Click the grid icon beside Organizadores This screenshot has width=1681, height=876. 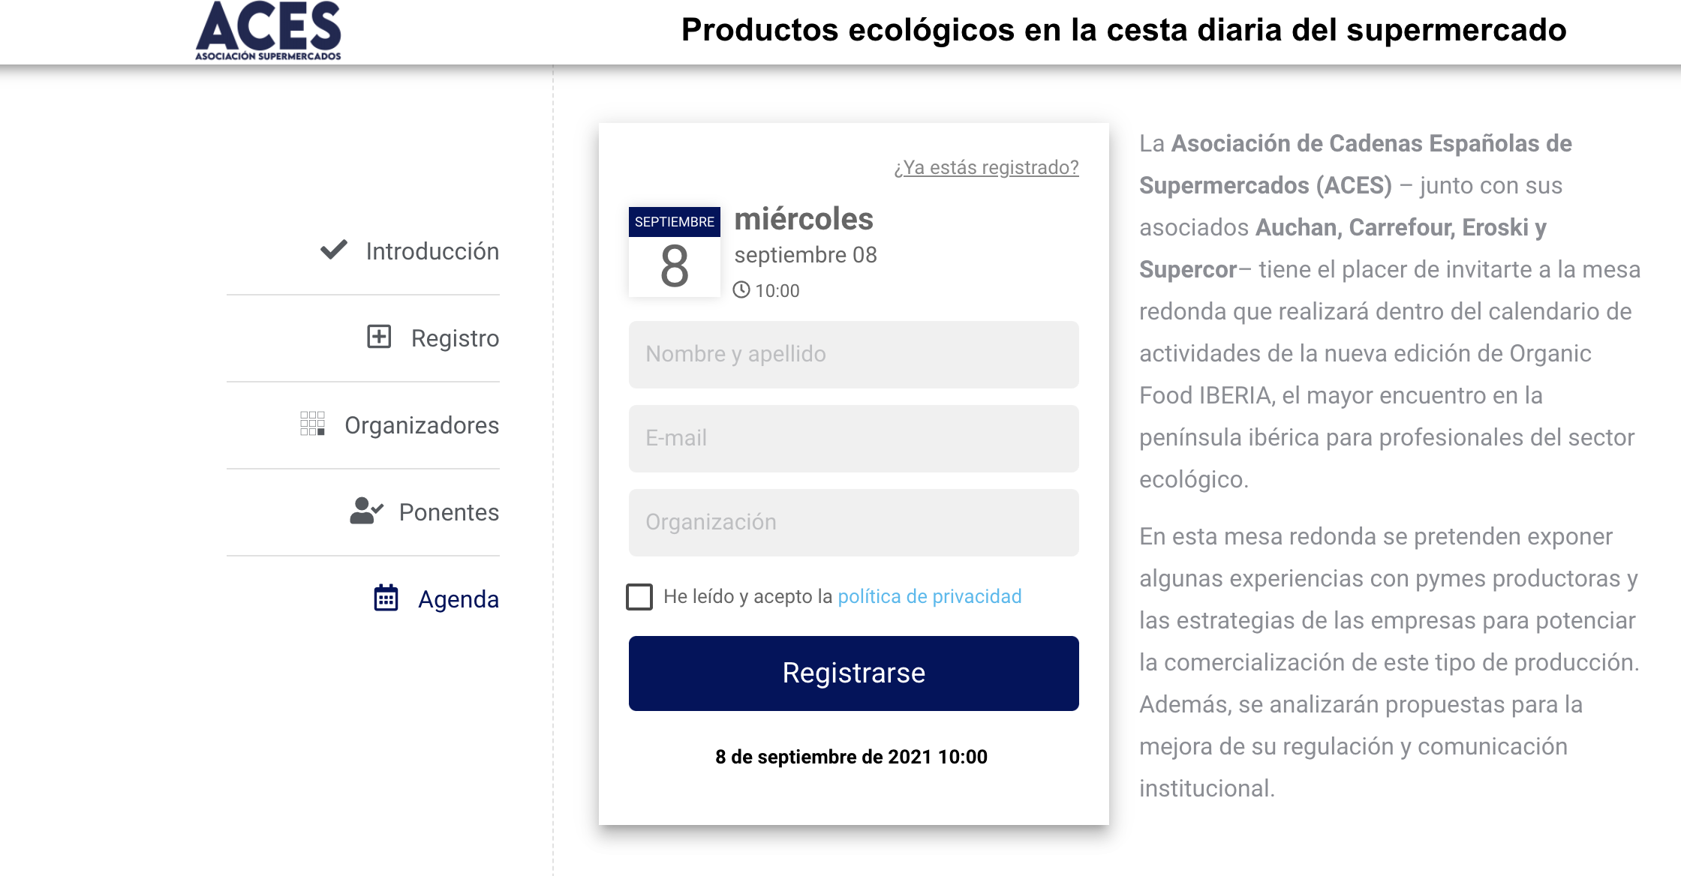[x=312, y=424]
